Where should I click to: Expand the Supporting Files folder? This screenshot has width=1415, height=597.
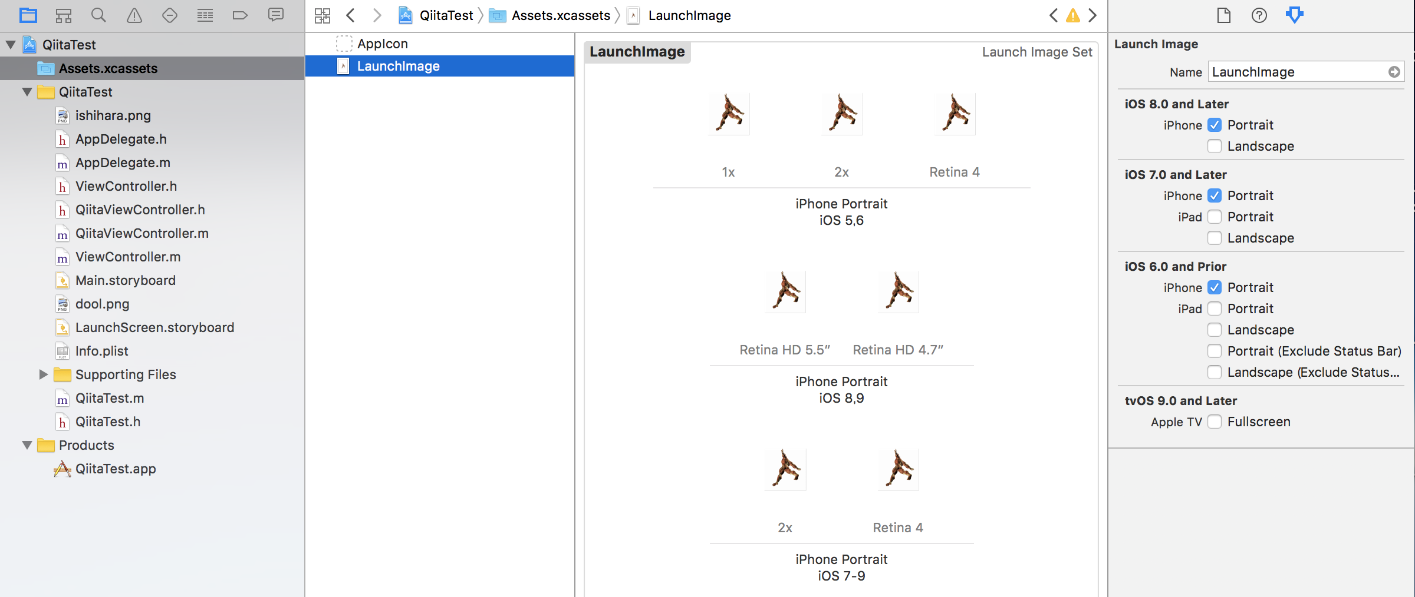43,374
